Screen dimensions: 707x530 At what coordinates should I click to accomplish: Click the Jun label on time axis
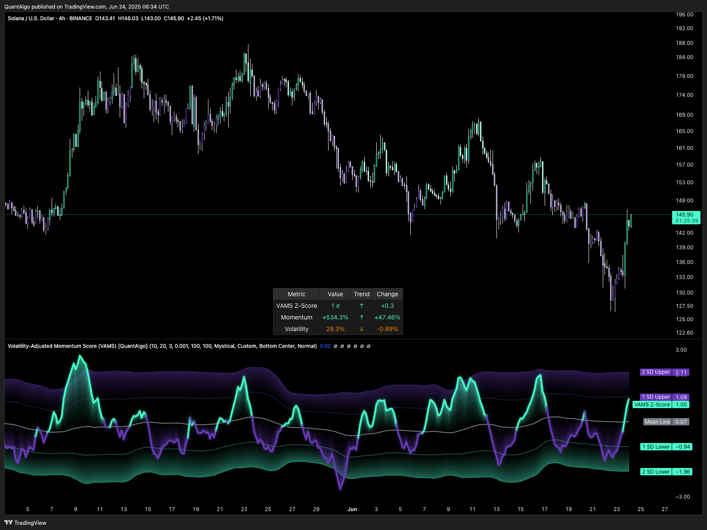tap(352, 509)
